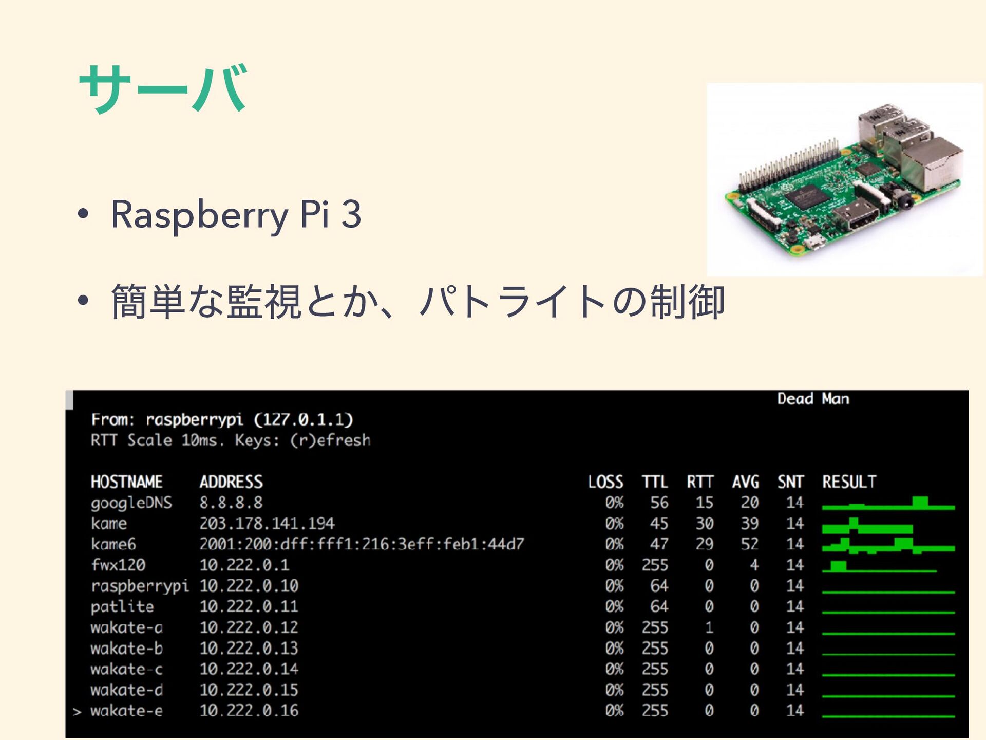
Task: Click the fwx120 RTT result graph
Action: point(879,567)
